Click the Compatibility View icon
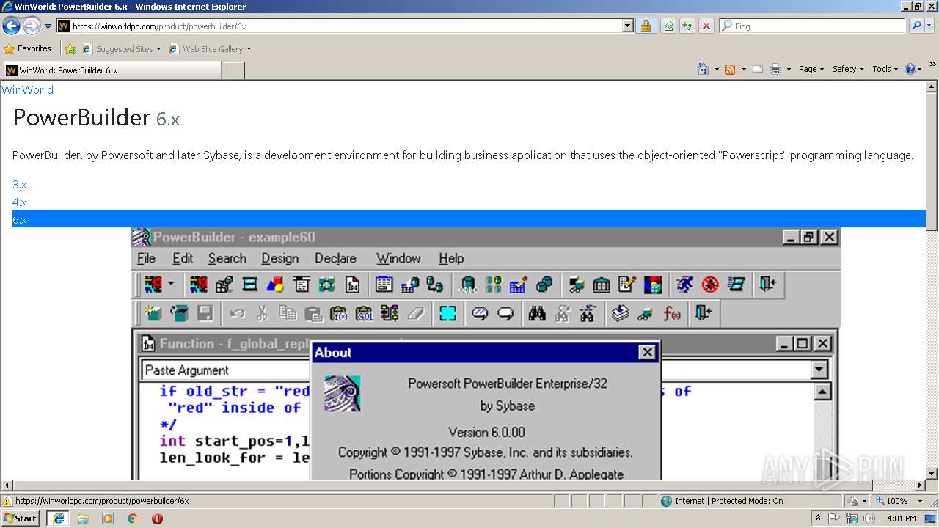 coord(668,26)
